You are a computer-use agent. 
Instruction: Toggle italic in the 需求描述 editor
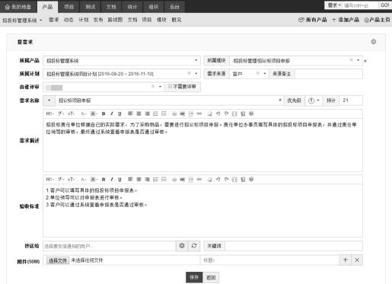(112, 113)
